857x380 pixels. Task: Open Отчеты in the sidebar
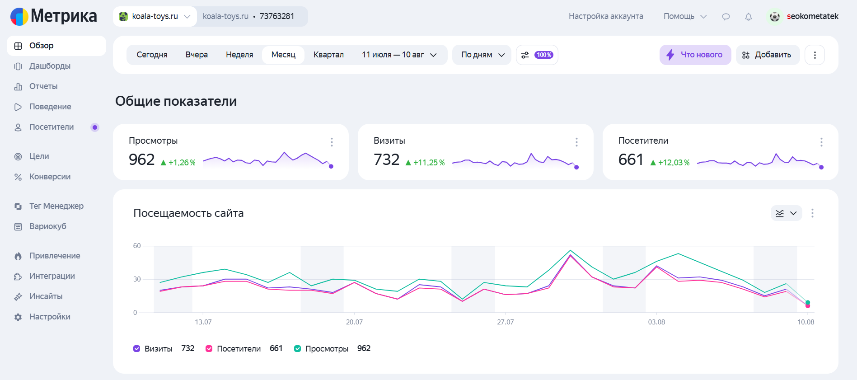(x=43, y=86)
